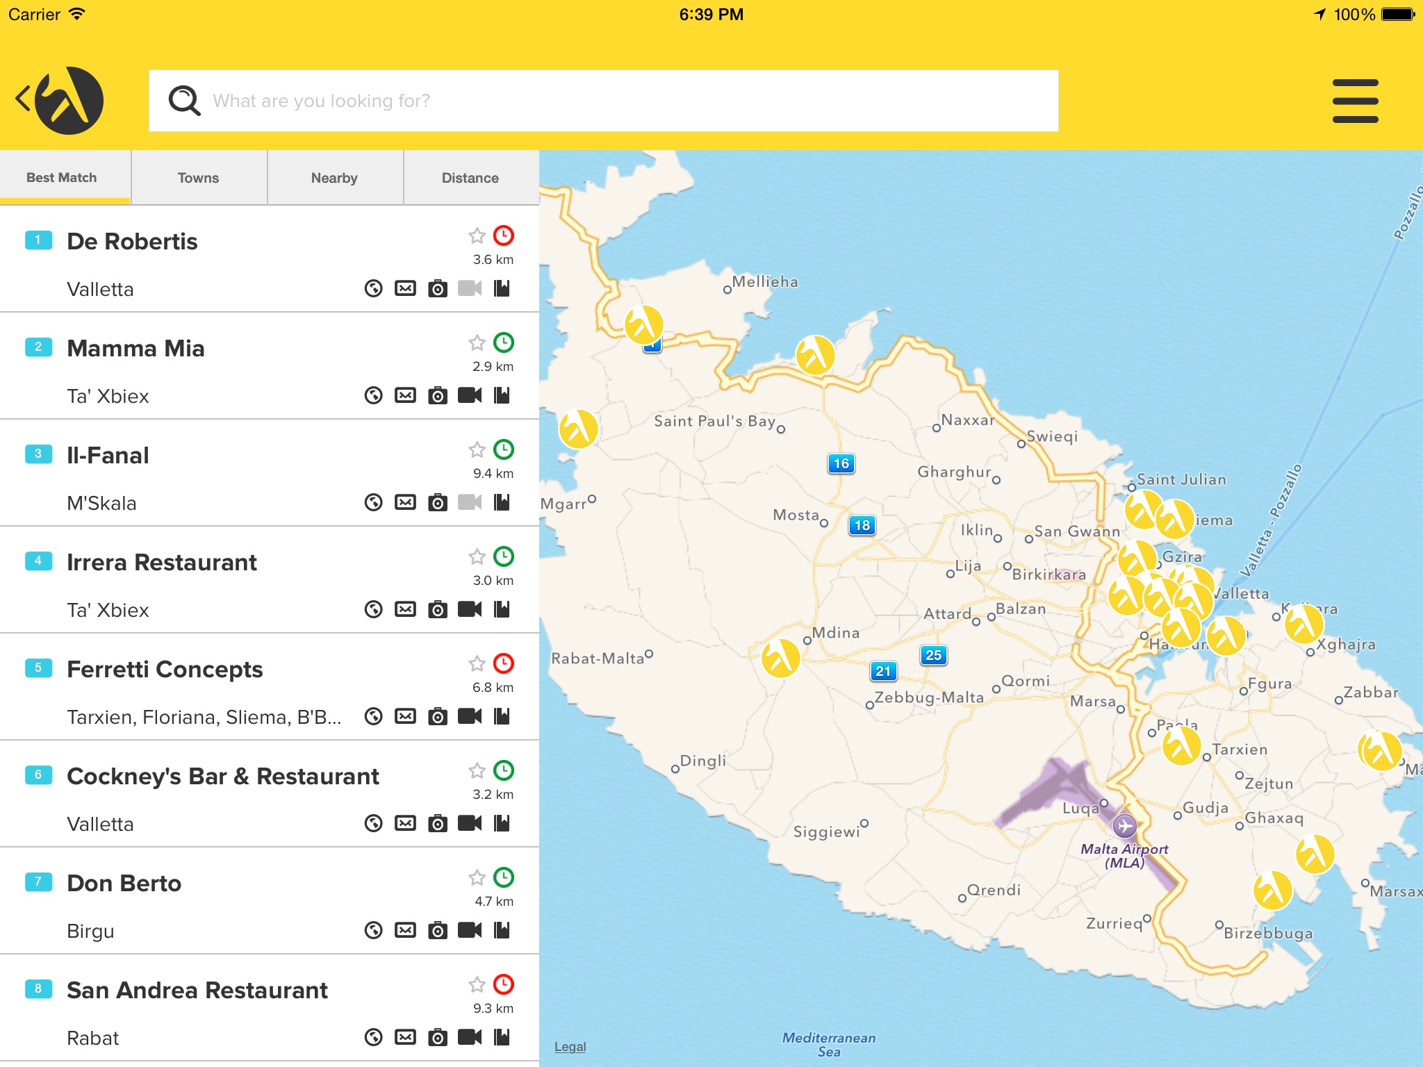Email De Robertis via envelope icon
The width and height of the screenshot is (1423, 1067).
click(x=405, y=288)
